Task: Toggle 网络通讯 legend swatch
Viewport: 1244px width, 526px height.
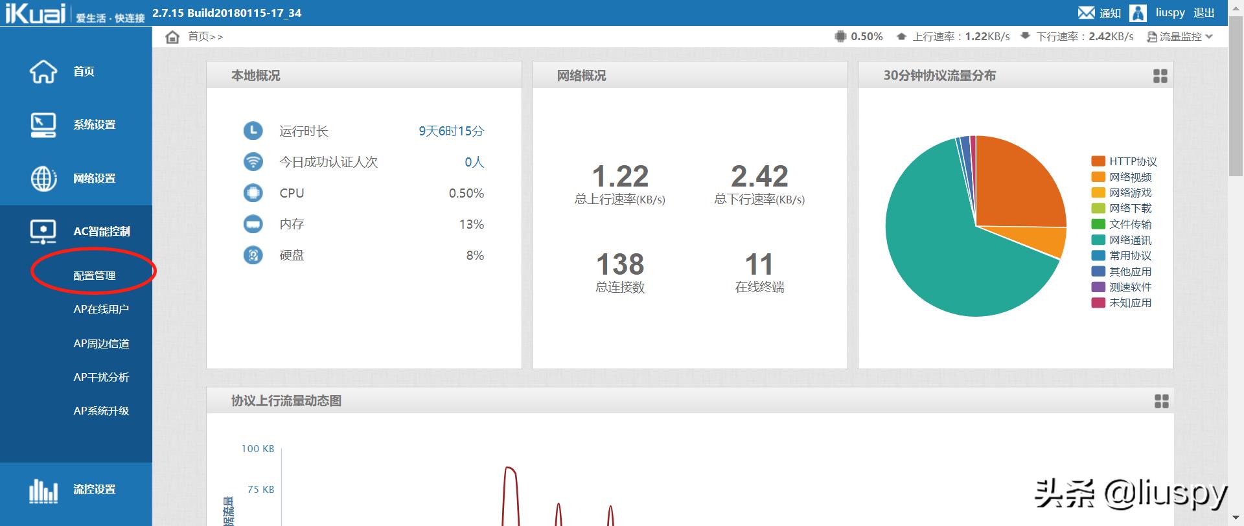Action: point(1098,240)
